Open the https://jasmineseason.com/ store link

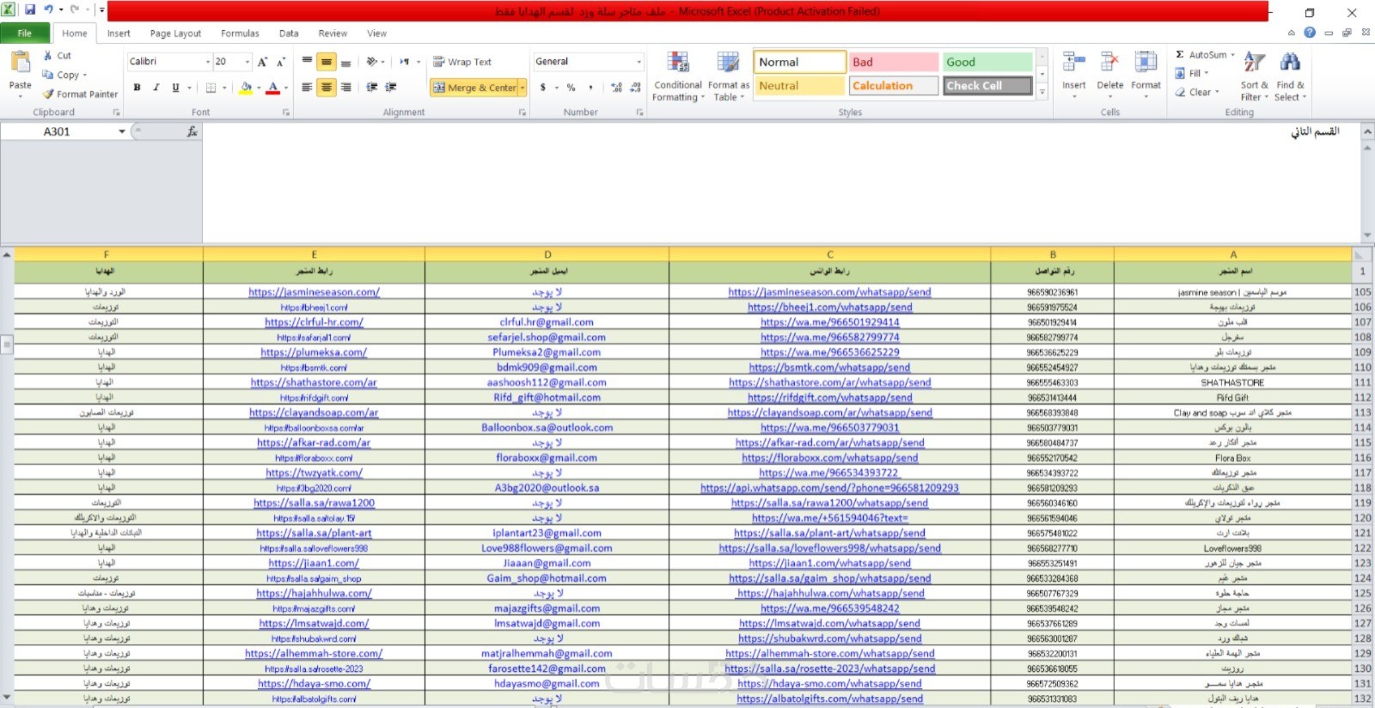pyautogui.click(x=314, y=292)
